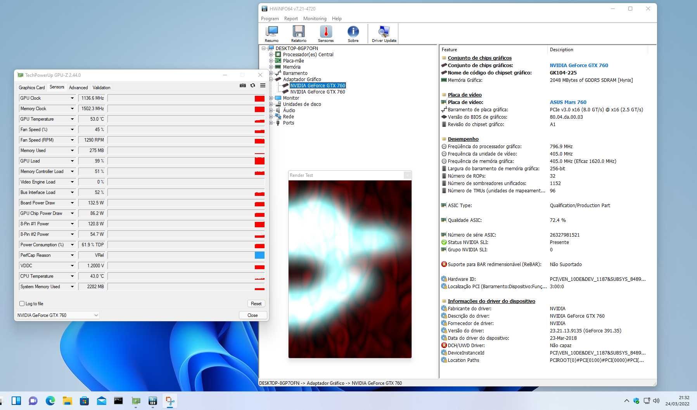Click the GPU-Z refresh icon

click(253, 85)
